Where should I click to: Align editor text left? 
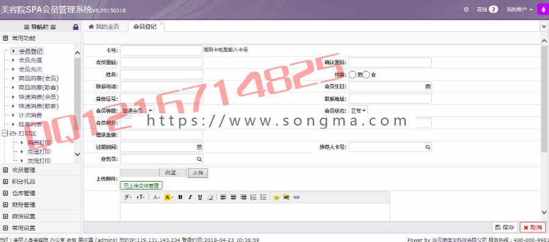pos(223,198)
